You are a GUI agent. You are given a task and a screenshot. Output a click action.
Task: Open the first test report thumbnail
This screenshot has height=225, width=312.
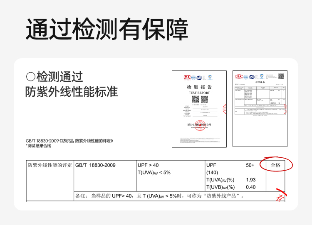pos(199,108)
